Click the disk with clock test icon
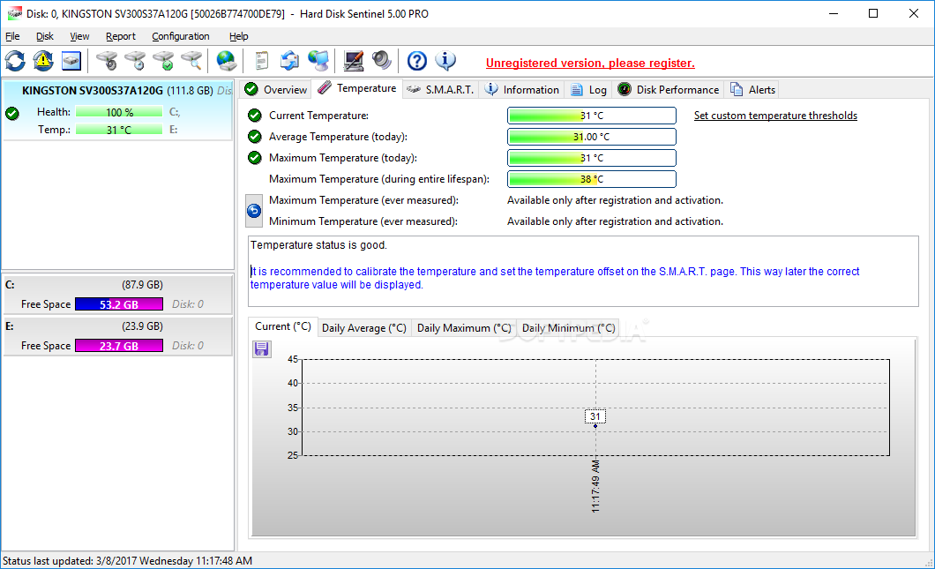 (135, 61)
